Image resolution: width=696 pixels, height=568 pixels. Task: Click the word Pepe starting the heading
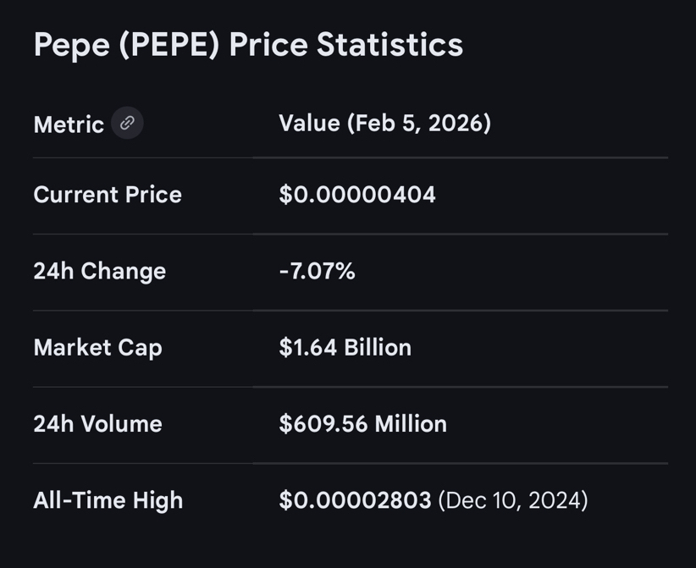coord(72,46)
